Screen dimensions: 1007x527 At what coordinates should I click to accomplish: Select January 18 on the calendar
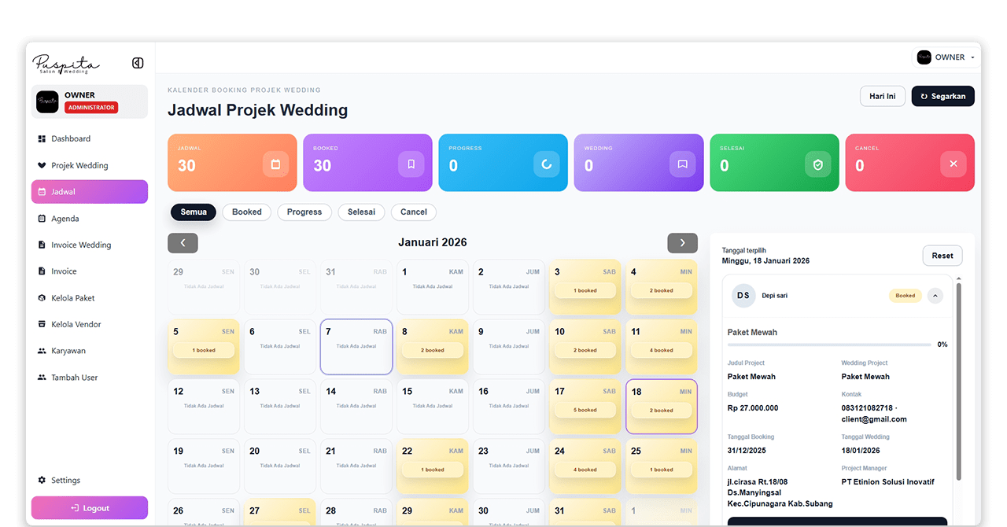pyautogui.click(x=661, y=406)
